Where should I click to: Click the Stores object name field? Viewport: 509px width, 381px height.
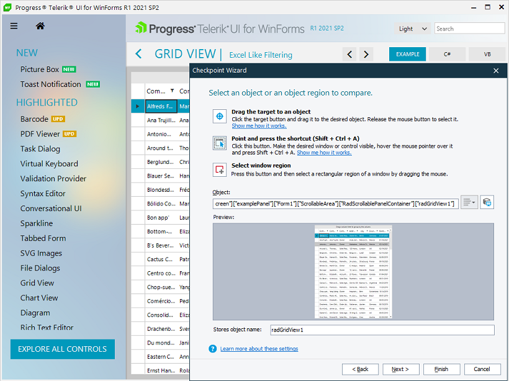(x=382, y=330)
